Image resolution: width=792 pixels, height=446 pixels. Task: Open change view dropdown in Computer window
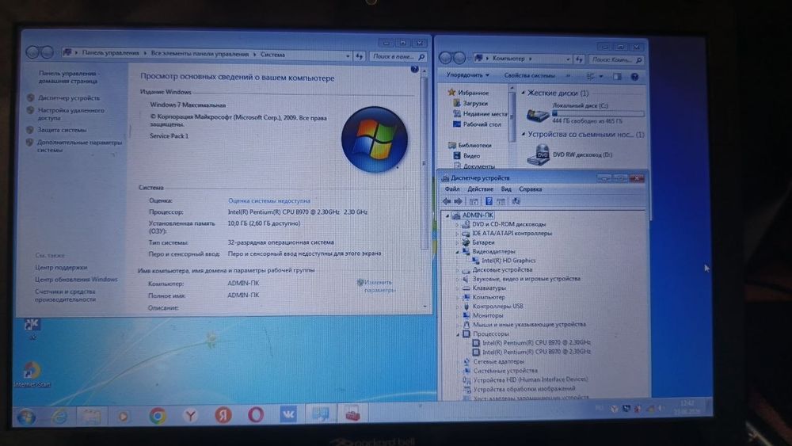[601, 77]
